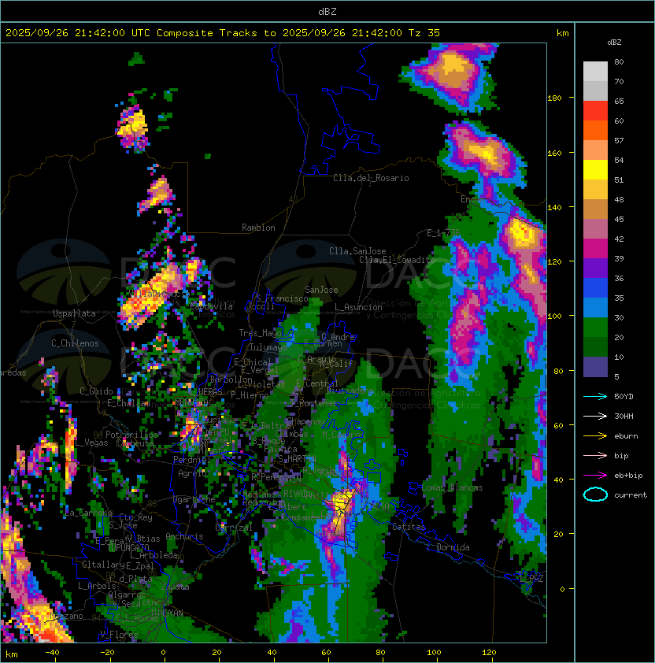This screenshot has height=663, width=655.
Task: Click the 'L_Dormida' map label
Action: point(448,547)
